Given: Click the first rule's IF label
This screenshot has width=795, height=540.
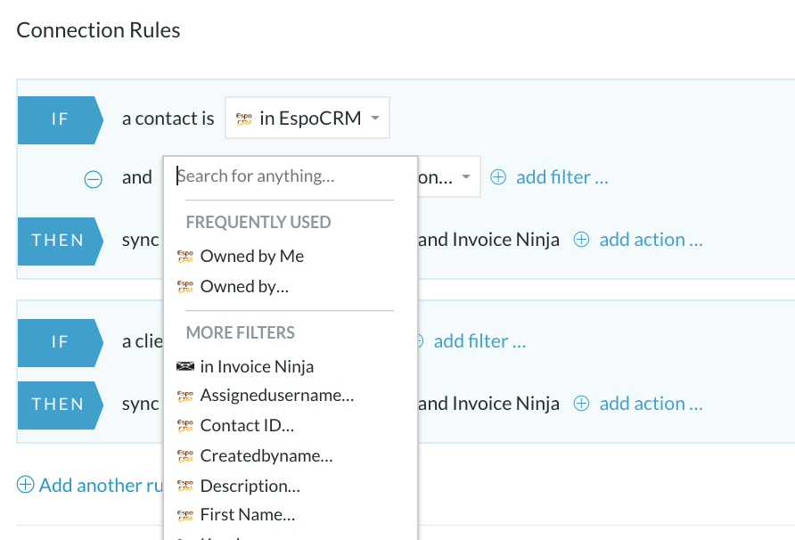Looking at the screenshot, I should 59,119.
